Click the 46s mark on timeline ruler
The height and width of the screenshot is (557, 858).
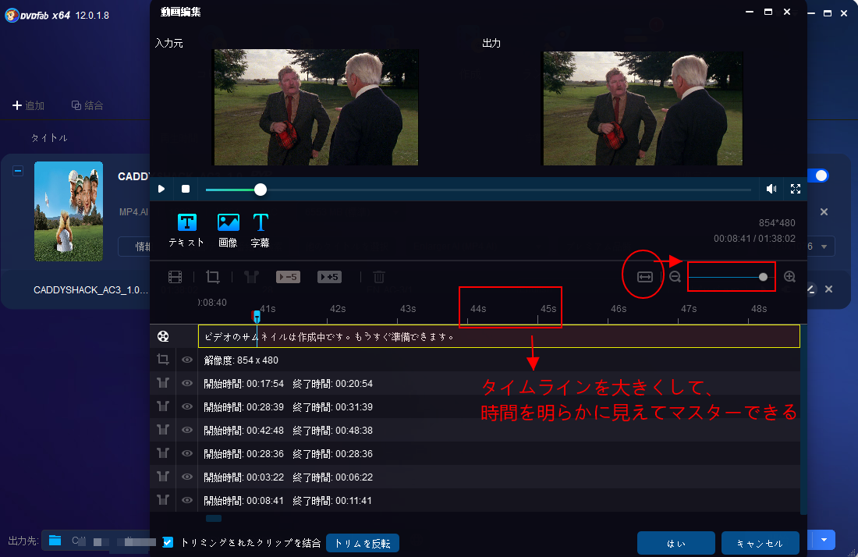(619, 309)
